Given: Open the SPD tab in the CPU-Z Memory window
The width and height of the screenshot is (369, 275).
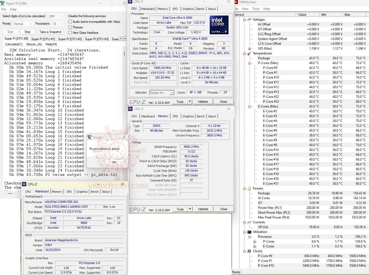Looking at the screenshot, I should click(175, 116).
